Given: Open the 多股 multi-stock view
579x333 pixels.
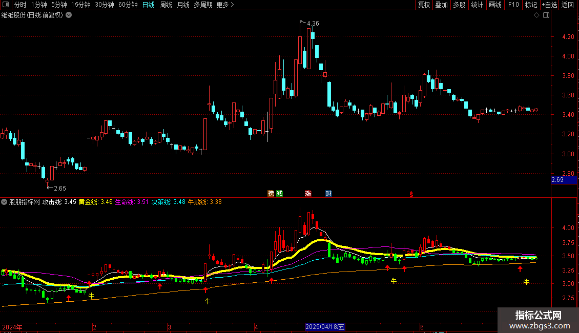Looking at the screenshot, I should coord(459,5).
